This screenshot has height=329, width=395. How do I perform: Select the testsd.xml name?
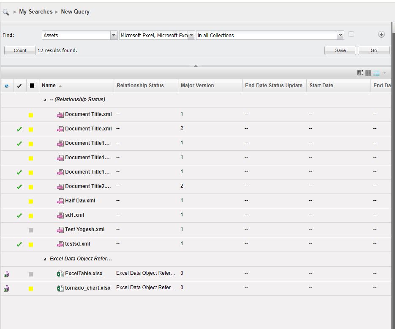(78, 243)
